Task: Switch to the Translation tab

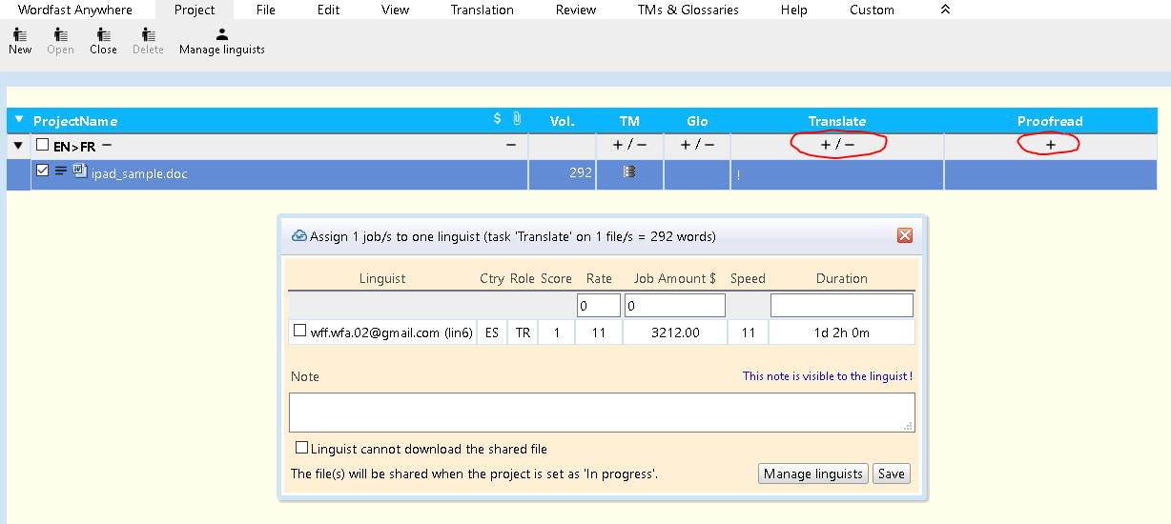Action: tap(482, 10)
